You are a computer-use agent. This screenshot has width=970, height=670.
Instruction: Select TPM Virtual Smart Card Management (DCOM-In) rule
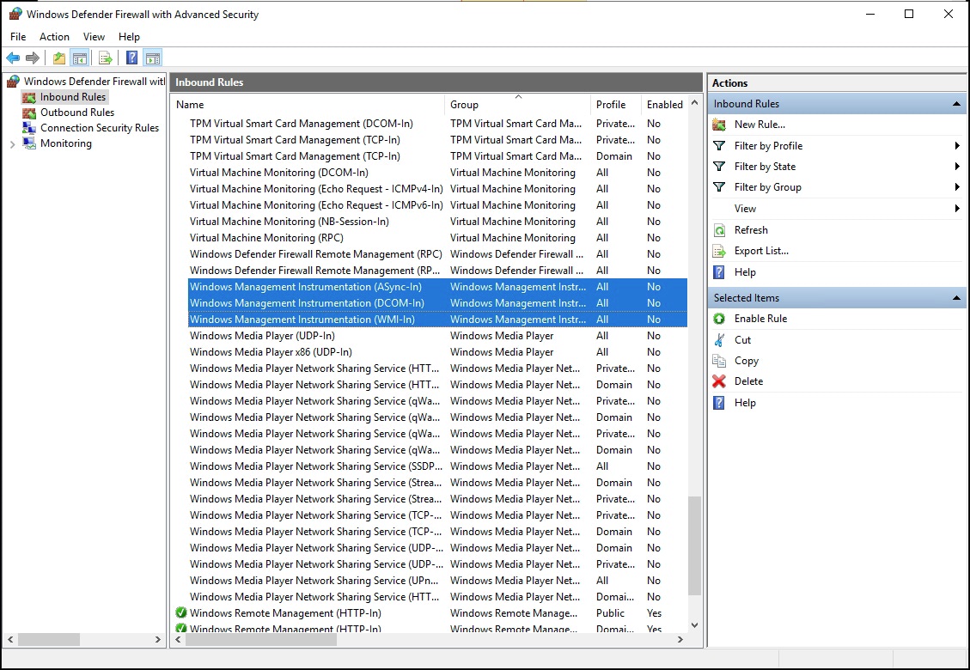[437, 124]
